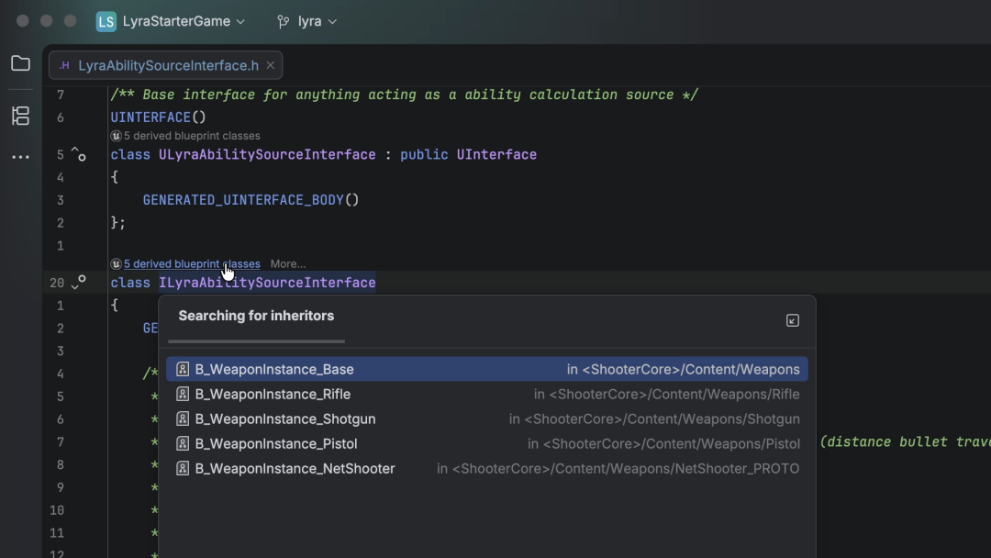Click the upper 5 derived blueprint classes hint
Viewport: 991px width, 558px height.
(192, 136)
